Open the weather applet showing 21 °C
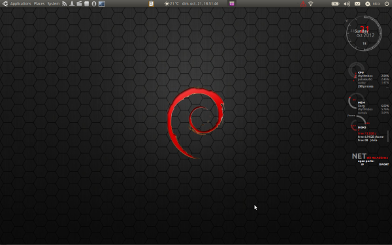The width and height of the screenshot is (392, 245). click(171, 3)
